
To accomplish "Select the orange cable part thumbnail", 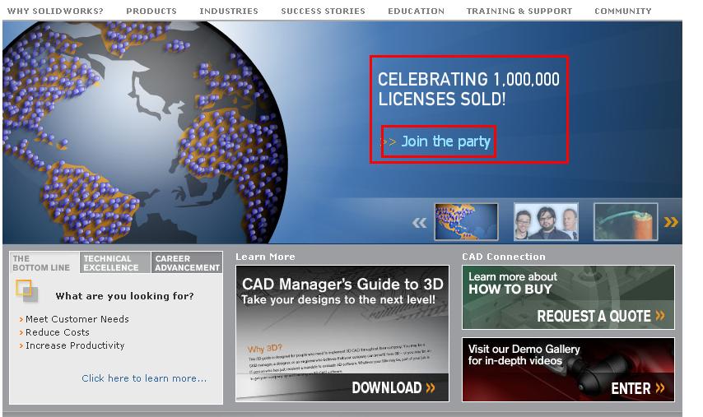I will 626,222.
